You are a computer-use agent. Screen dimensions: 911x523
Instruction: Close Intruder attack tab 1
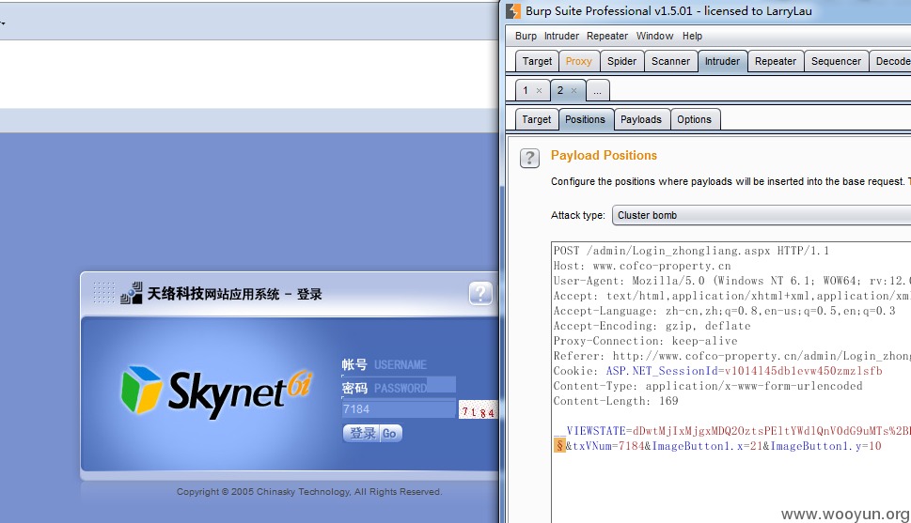pos(539,90)
